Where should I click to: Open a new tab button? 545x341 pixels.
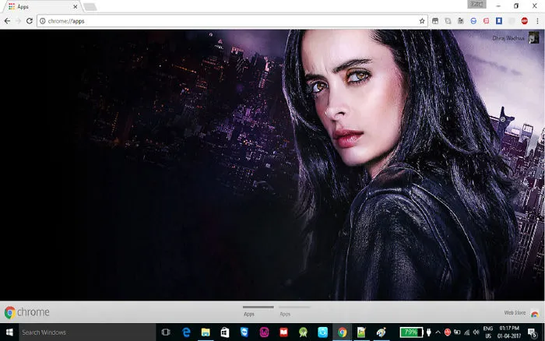(x=90, y=7)
